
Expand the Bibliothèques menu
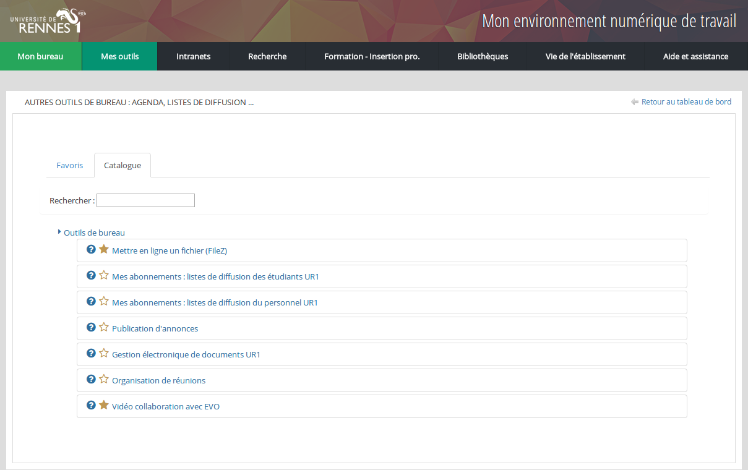(482, 56)
